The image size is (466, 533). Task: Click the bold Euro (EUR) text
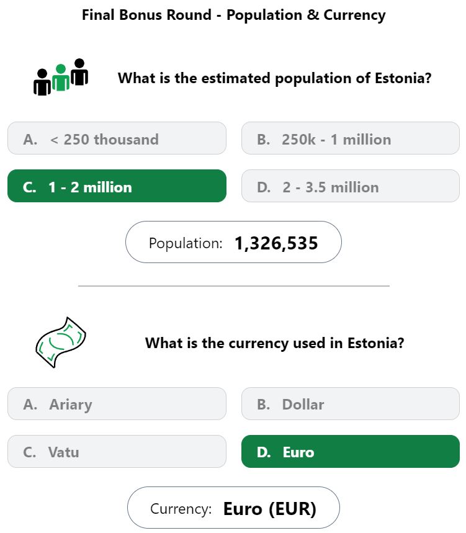(270, 509)
